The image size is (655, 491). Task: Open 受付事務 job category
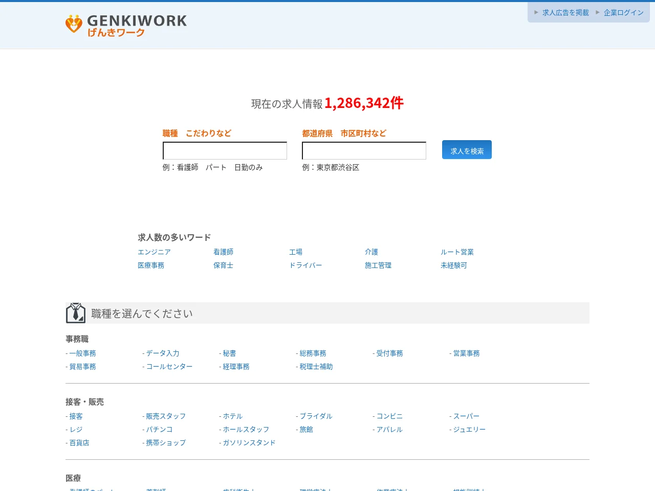click(389, 353)
